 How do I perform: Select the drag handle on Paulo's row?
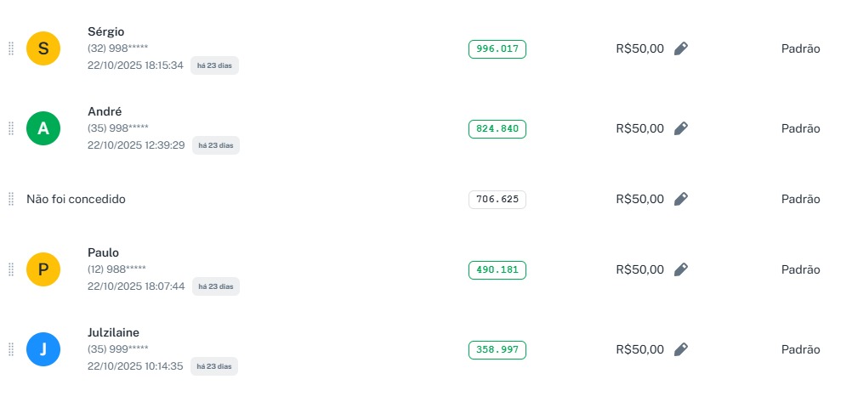[11, 269]
